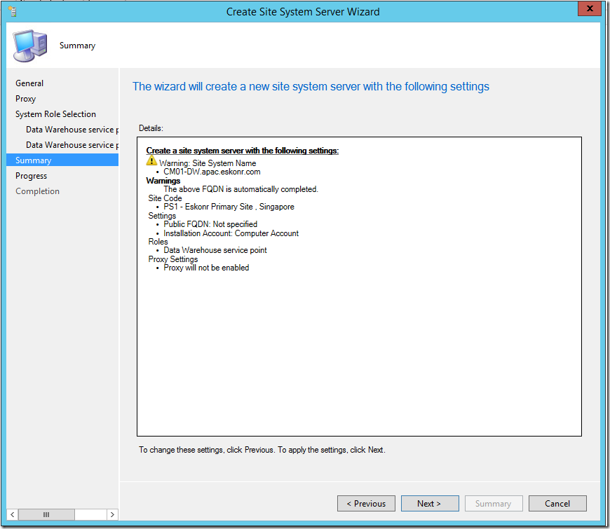
Task: Click the bold 'Warnings' label
Action: 163,181
